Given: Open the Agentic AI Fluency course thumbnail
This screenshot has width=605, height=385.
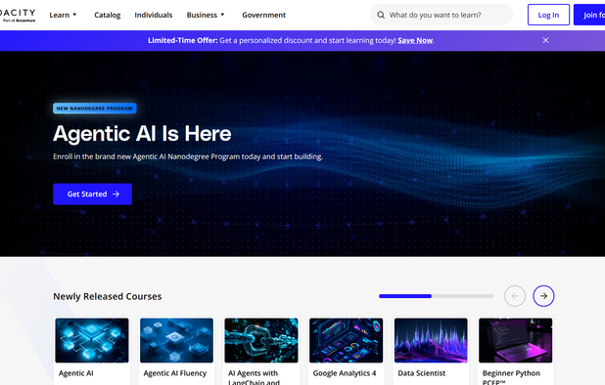Looking at the screenshot, I should pyautogui.click(x=176, y=340).
